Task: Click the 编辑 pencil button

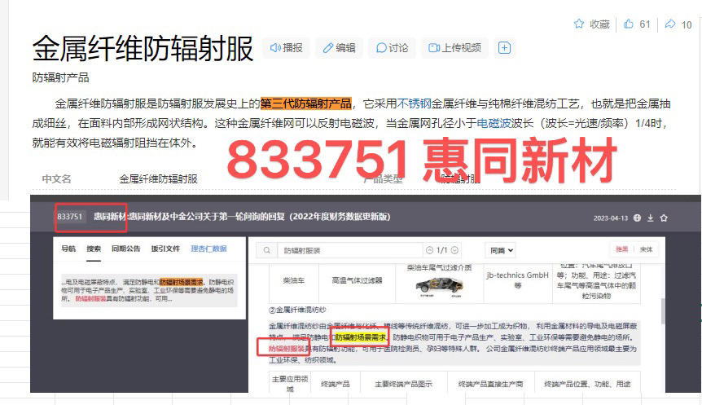Action: click(x=340, y=48)
